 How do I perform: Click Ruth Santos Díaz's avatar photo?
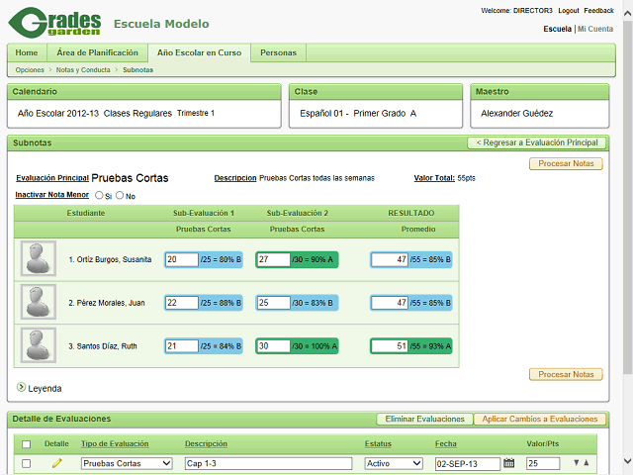[39, 345]
